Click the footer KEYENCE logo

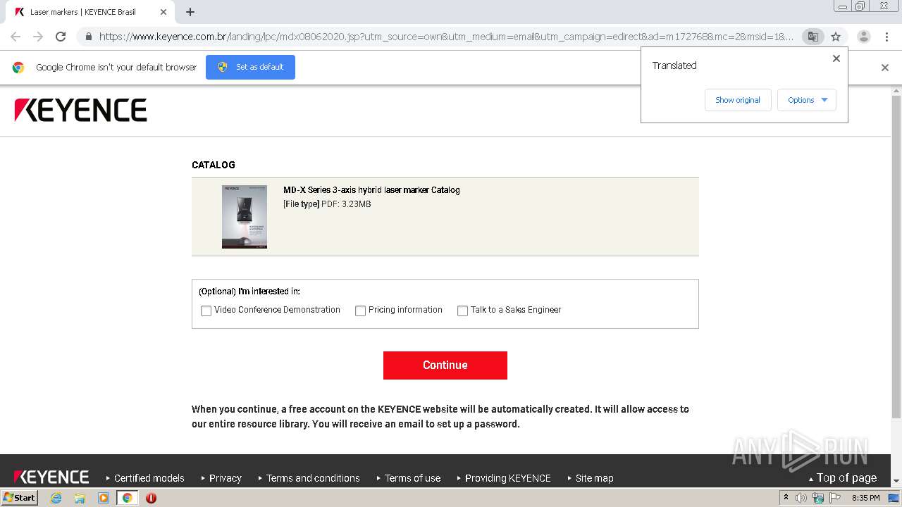pyautogui.click(x=51, y=477)
